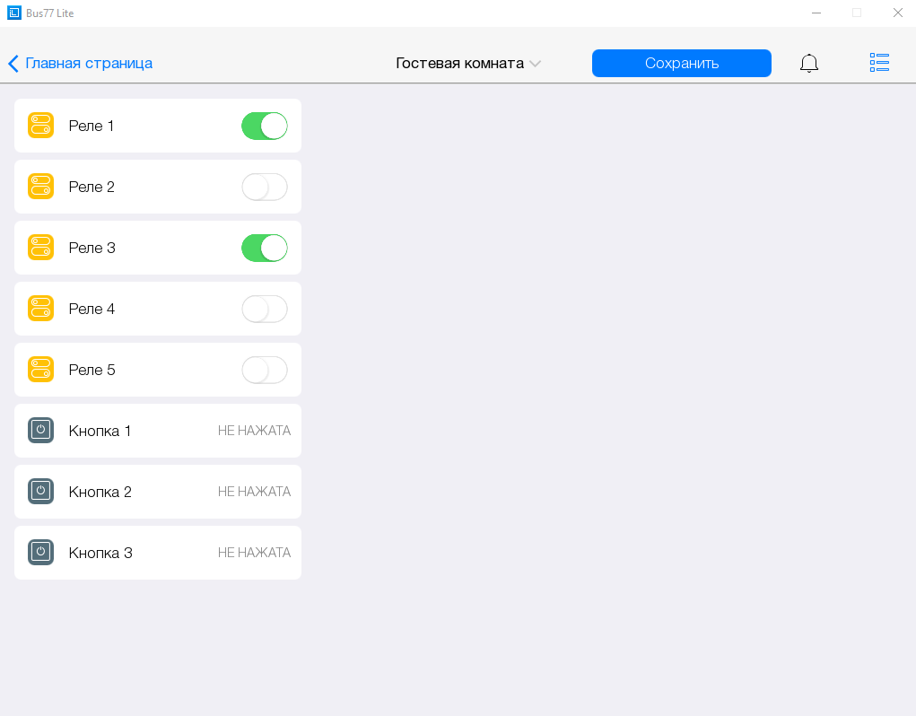The width and height of the screenshot is (916, 716).
Task: Click the yellow Реле 5 relay icon
Action: tap(41, 370)
